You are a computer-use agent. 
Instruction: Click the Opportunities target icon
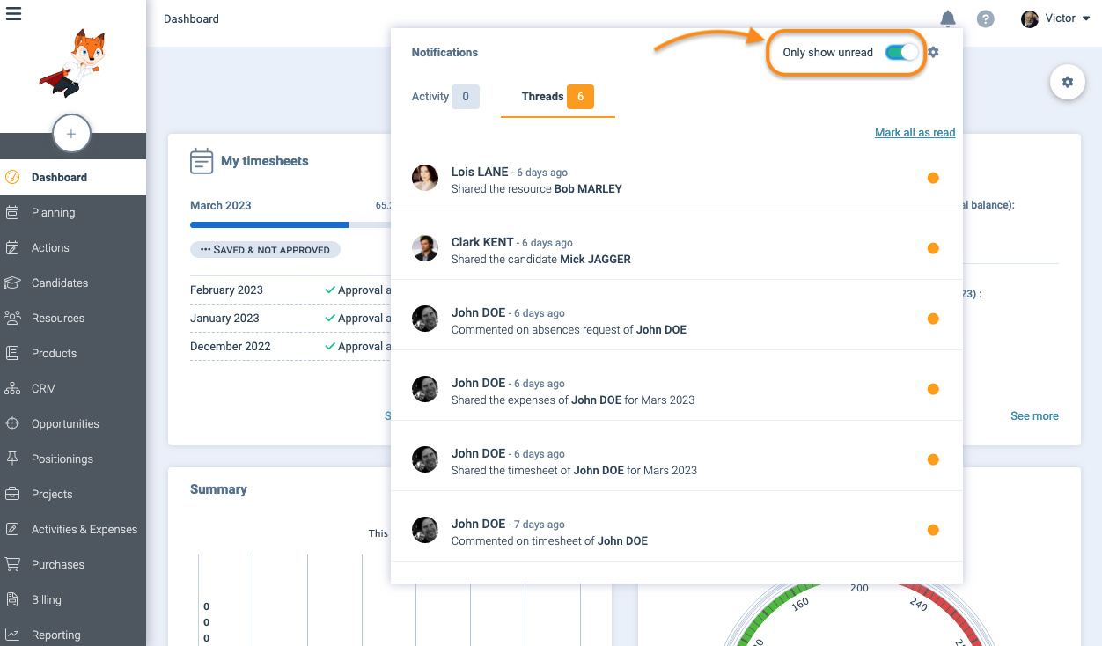pos(12,423)
